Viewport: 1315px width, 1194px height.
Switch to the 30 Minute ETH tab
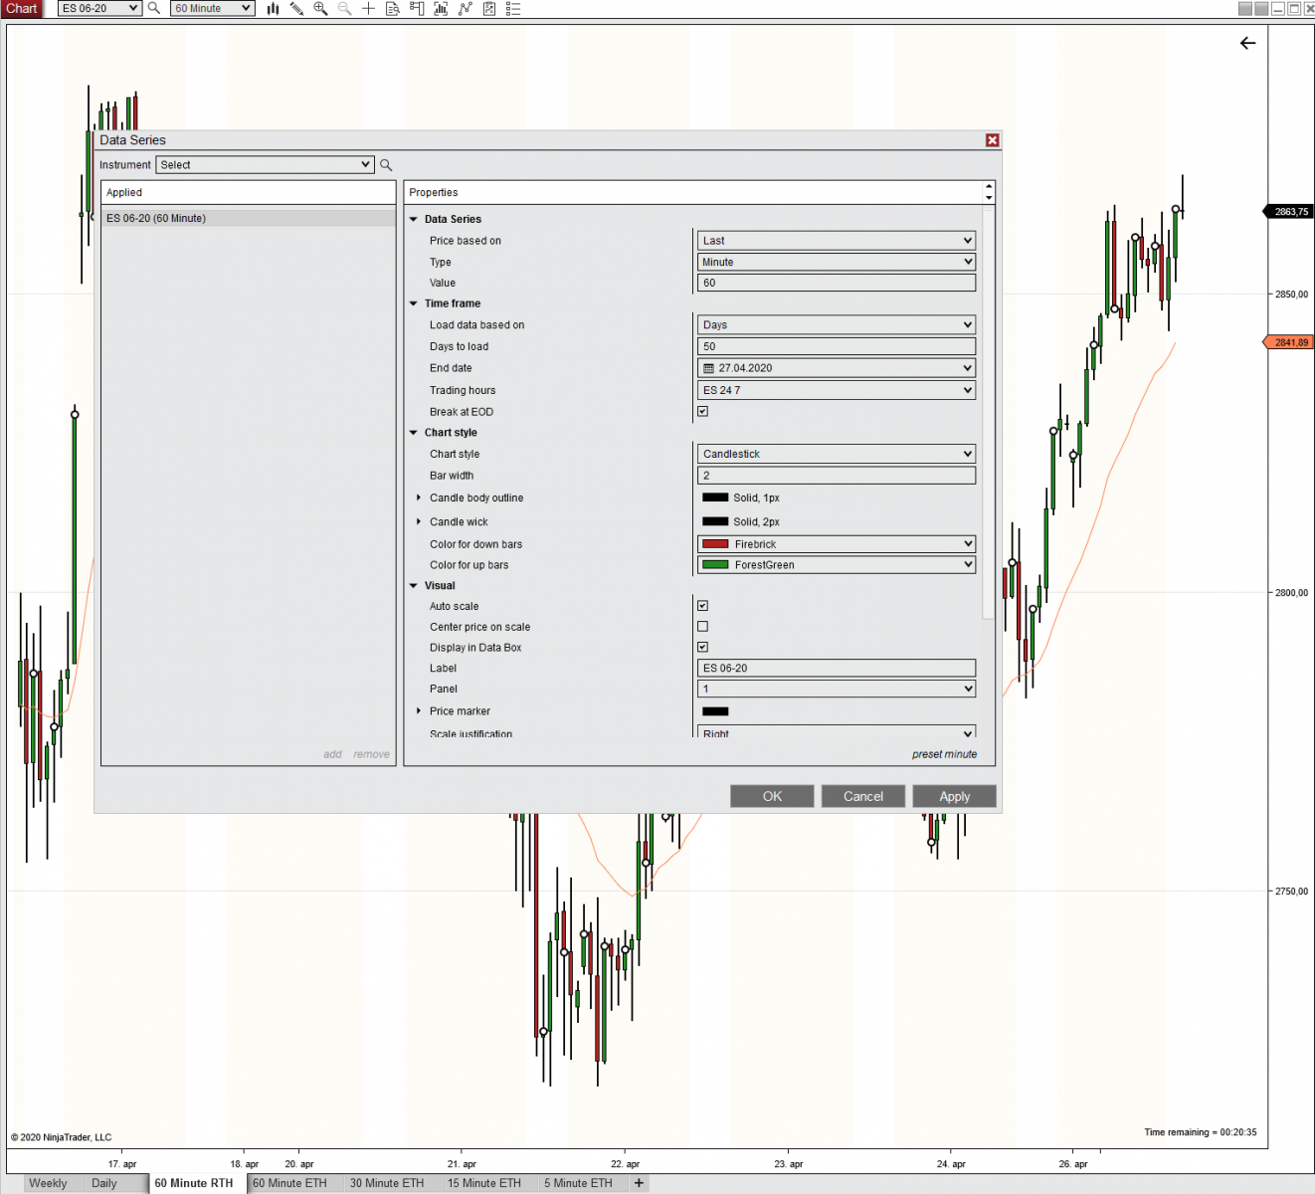click(x=387, y=1183)
